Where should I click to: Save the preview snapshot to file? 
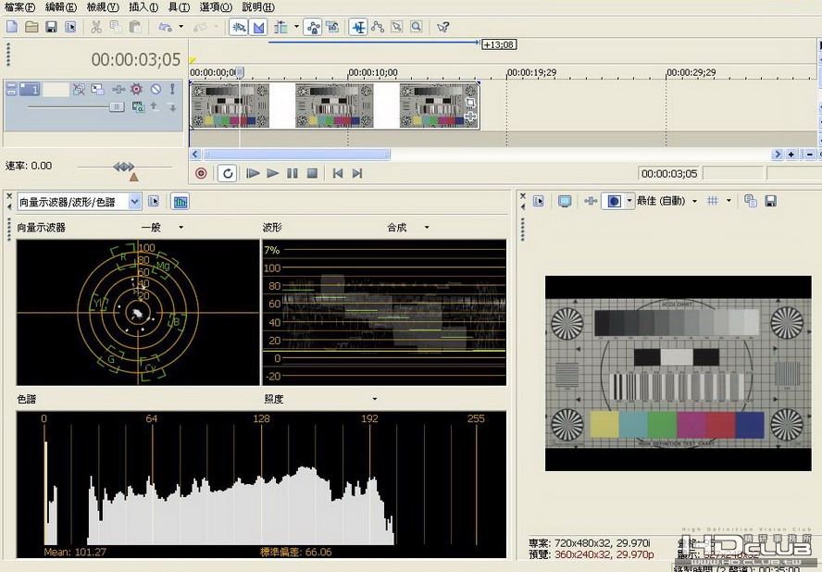(770, 202)
